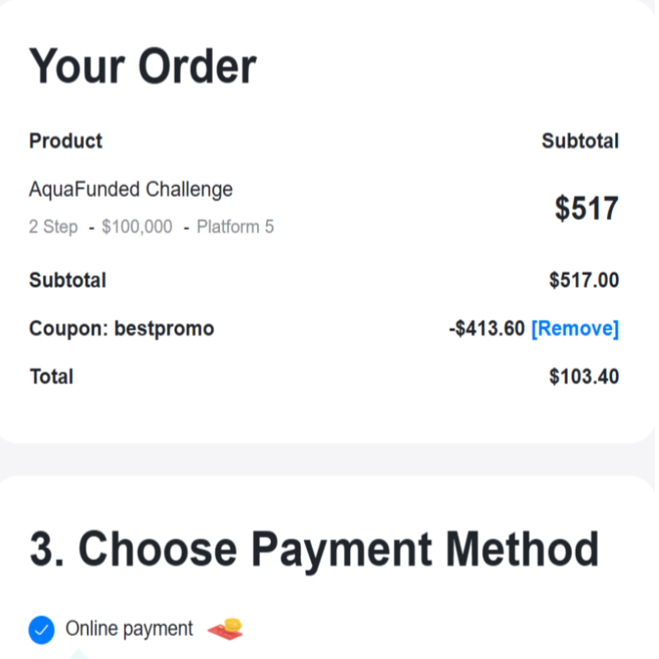Screen dimensions: 659x659
Task: Select the Online payment radio button
Action: pos(41,630)
